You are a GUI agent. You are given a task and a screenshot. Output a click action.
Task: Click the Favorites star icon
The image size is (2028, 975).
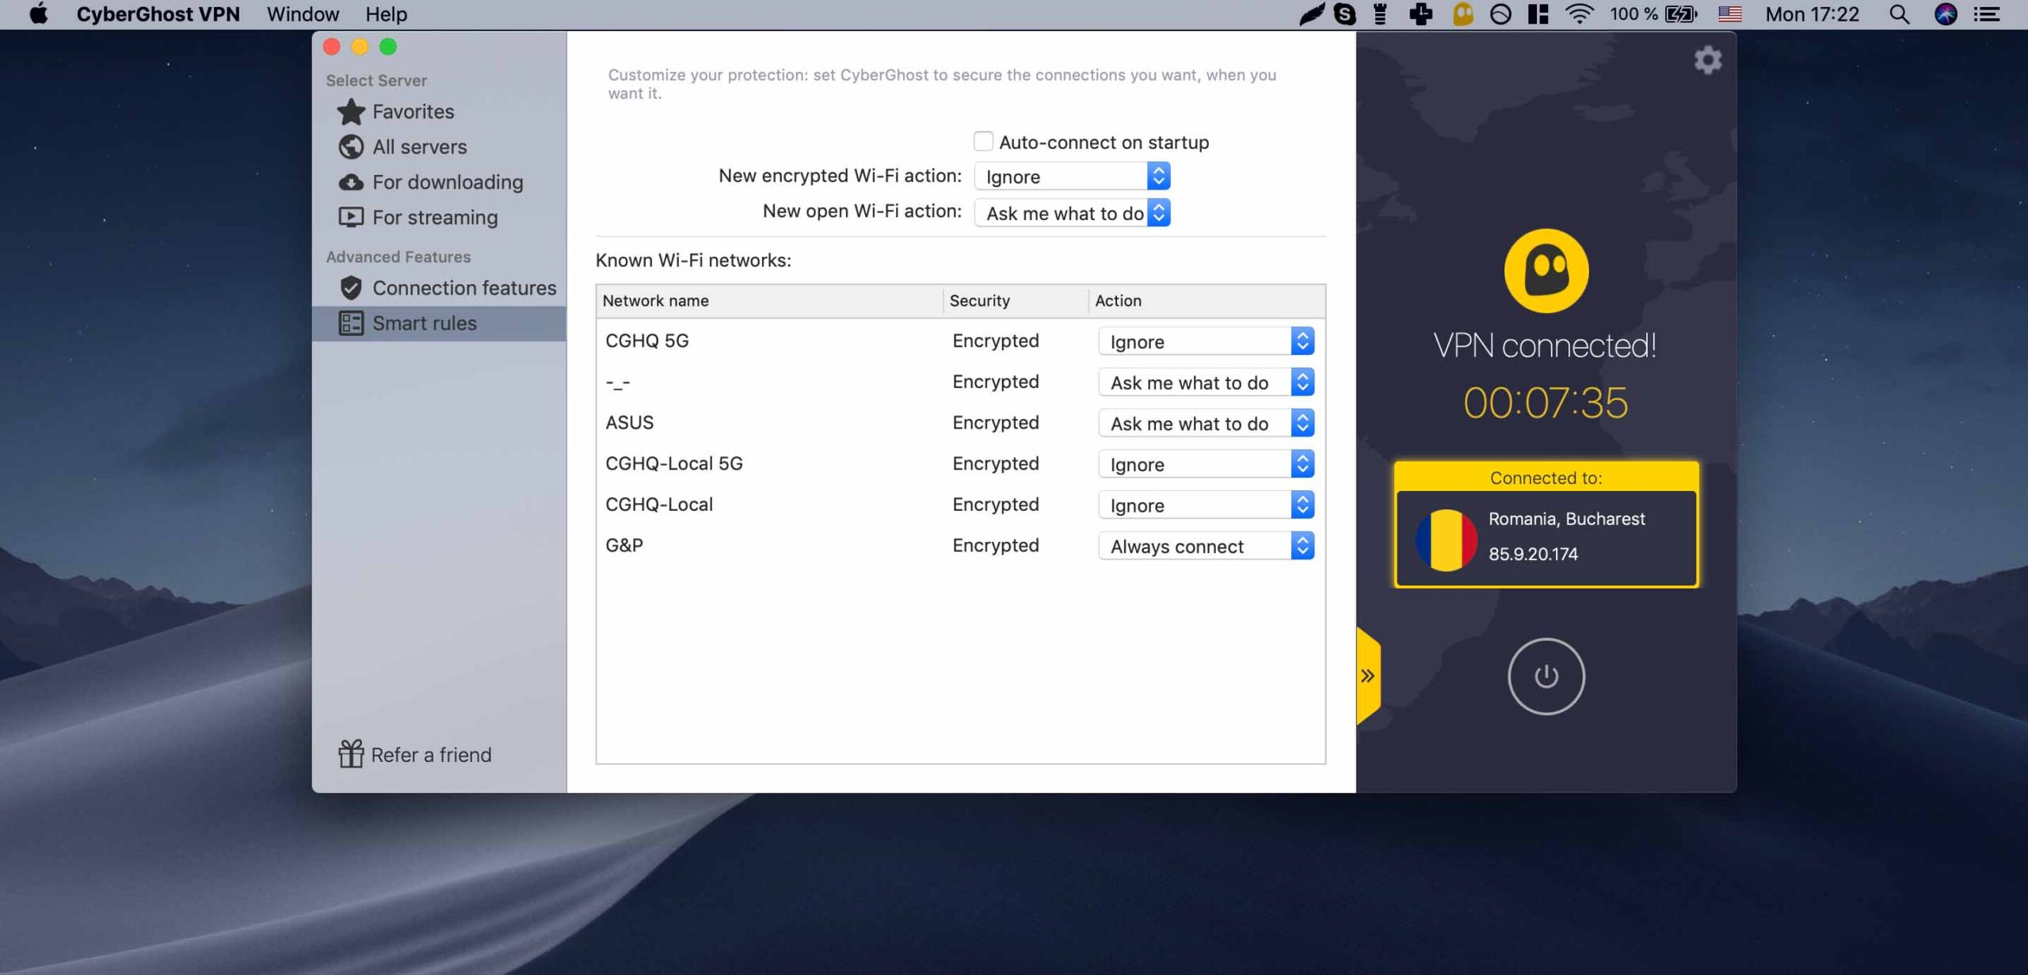click(351, 112)
